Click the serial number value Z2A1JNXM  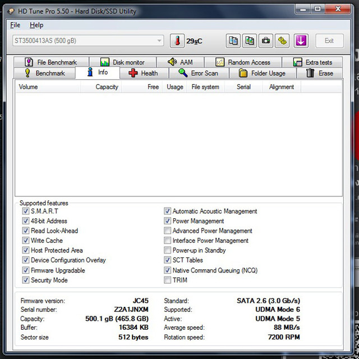tap(131, 310)
